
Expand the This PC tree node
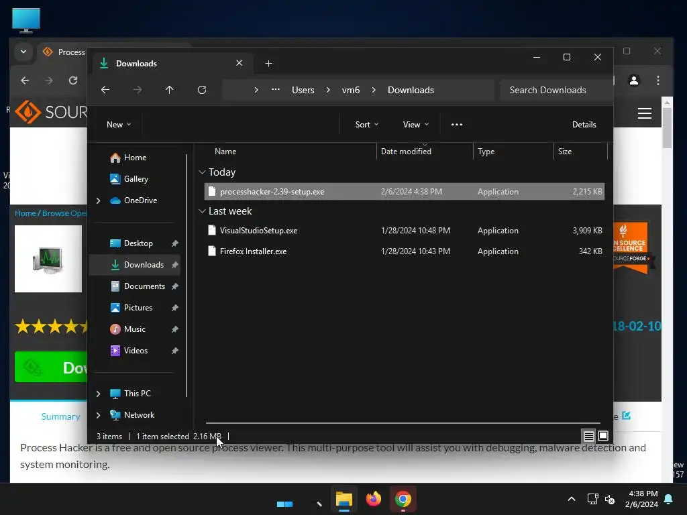pos(98,394)
